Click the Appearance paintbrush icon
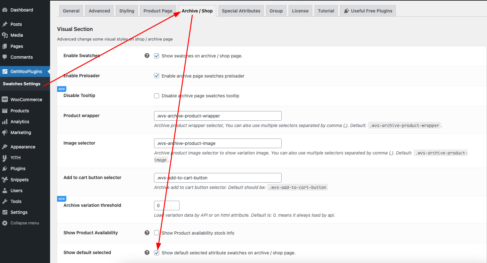The width and height of the screenshot is (487, 263). pos(5,147)
